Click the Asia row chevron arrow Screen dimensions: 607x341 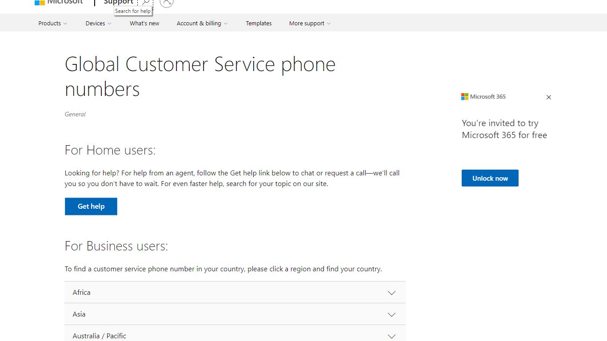(391, 315)
